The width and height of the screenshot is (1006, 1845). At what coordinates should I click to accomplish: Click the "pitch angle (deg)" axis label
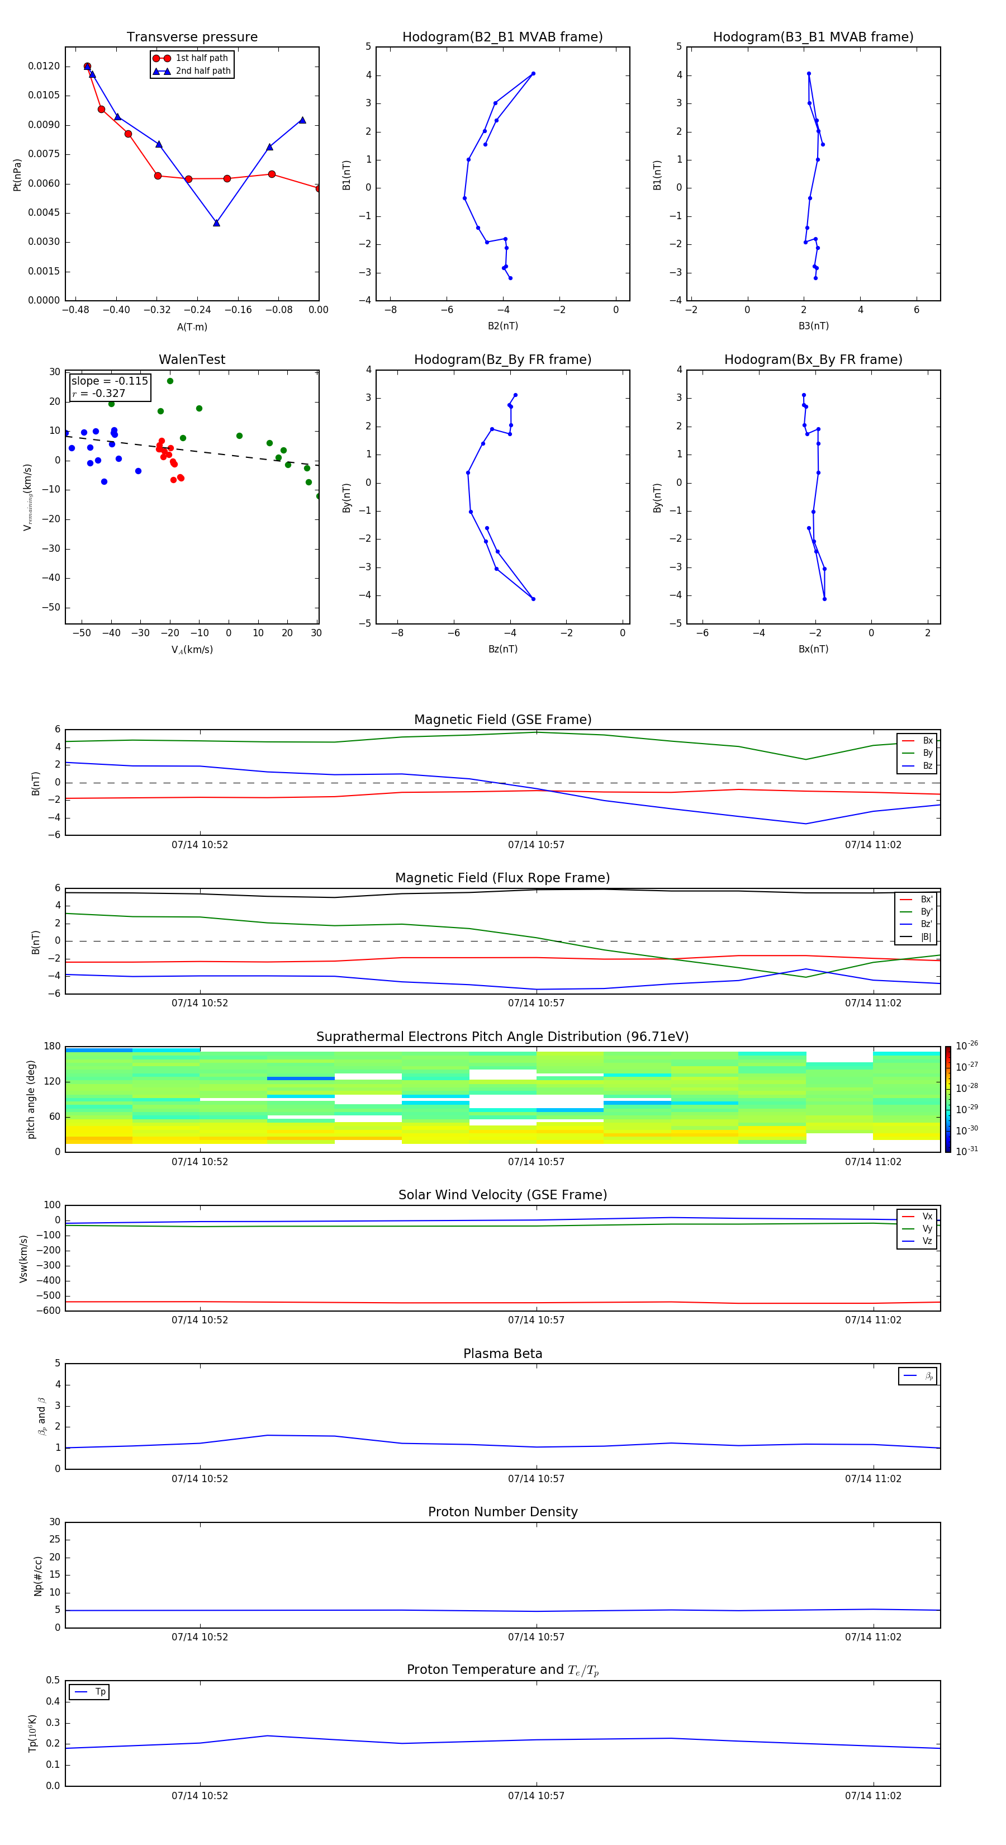(31, 1099)
